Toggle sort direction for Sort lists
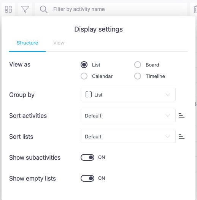This screenshot has width=197, height=200. pos(181,137)
